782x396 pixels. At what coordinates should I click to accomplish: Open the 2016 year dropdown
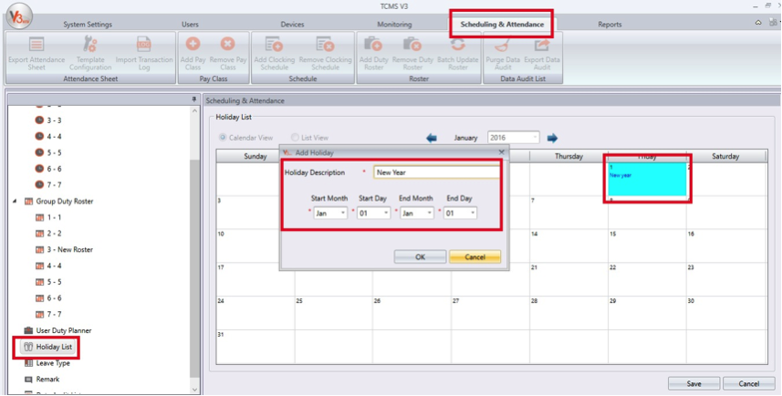click(535, 138)
